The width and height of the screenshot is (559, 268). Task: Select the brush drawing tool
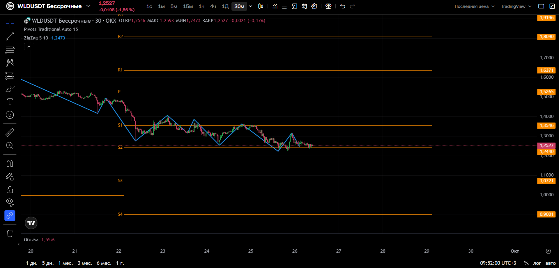10,89
